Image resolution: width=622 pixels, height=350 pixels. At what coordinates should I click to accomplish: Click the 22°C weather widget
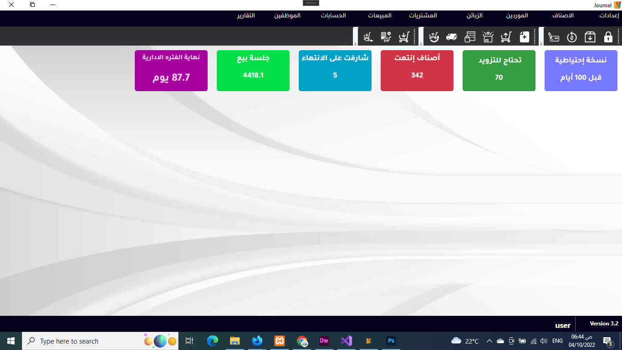465,341
